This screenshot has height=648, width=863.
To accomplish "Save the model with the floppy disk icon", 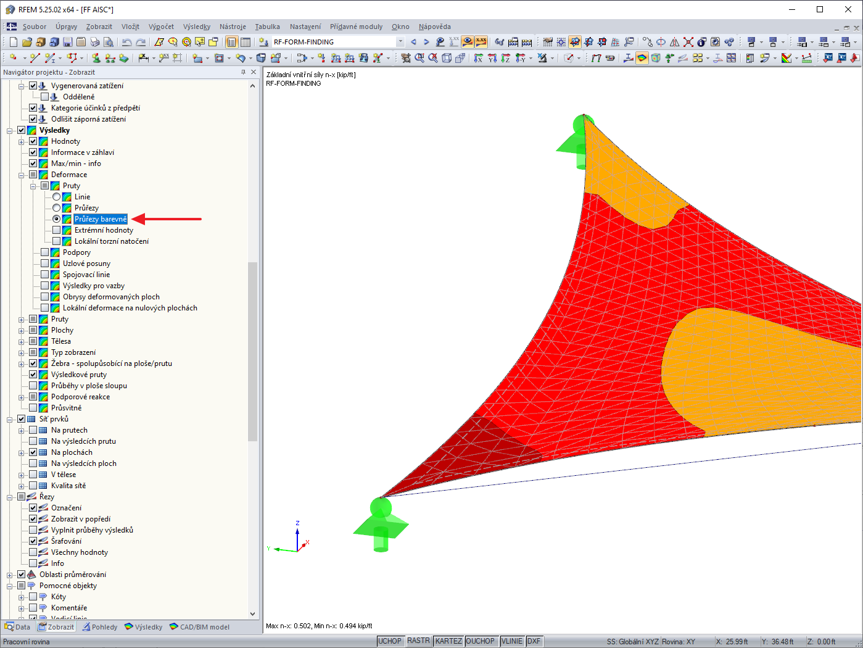I will click(x=67, y=42).
